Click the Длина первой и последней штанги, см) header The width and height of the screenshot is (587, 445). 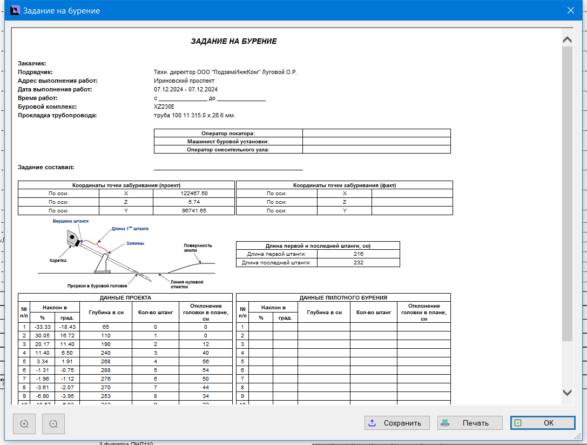[318, 246]
